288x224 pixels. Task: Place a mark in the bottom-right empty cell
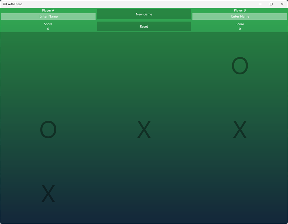pyautogui.click(x=240, y=193)
